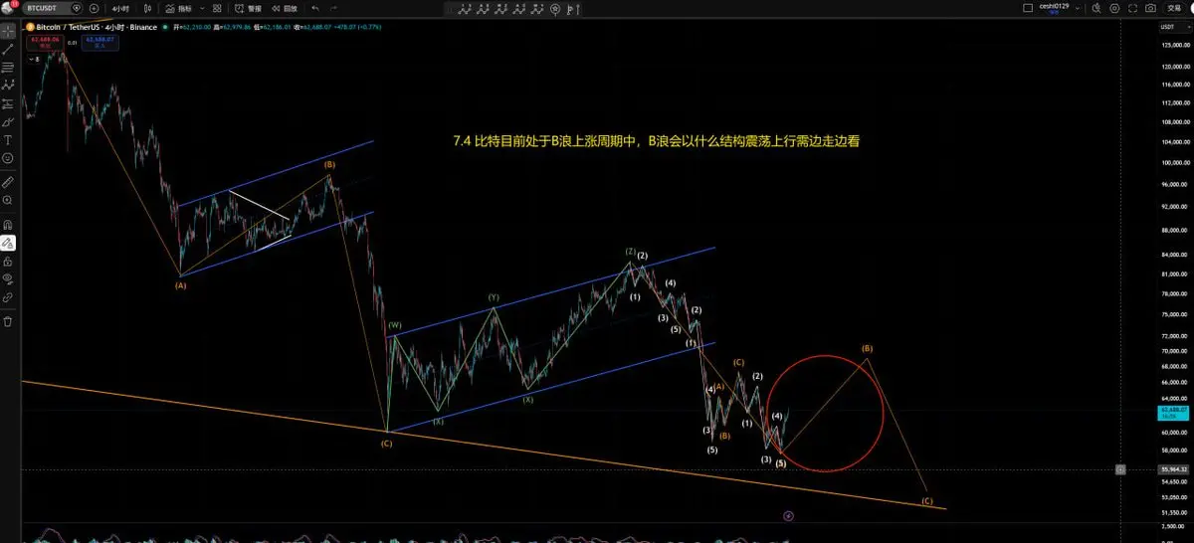
Task: Open the candlestick chart type menu
Action: (x=146, y=8)
